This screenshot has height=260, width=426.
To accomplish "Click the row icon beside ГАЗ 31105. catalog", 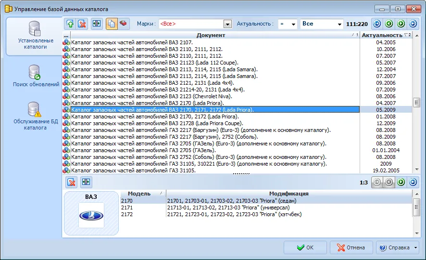I will pos(66,170).
